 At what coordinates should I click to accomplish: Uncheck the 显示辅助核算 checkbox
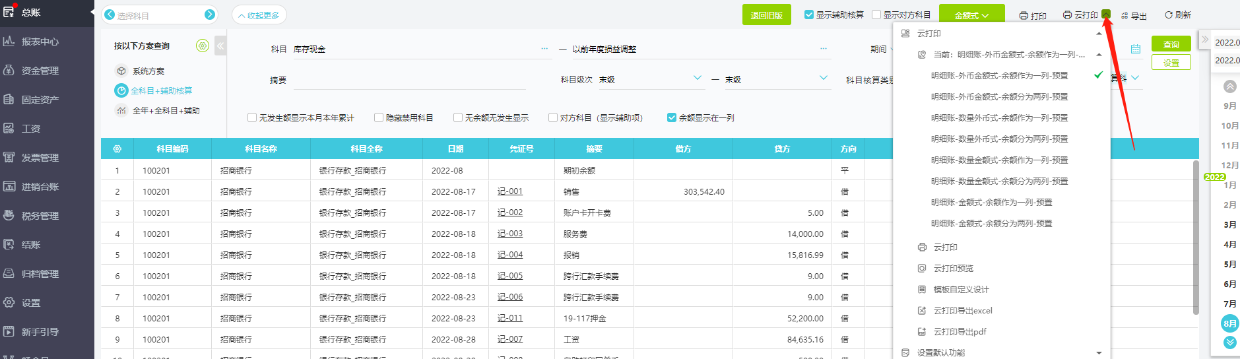click(x=808, y=15)
